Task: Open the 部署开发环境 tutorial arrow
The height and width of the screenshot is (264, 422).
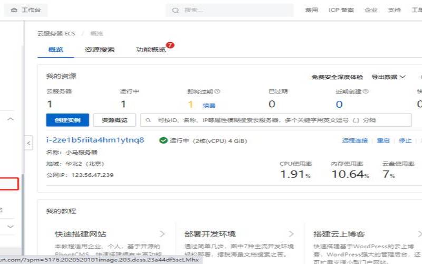Action: pyautogui.click(x=291, y=234)
